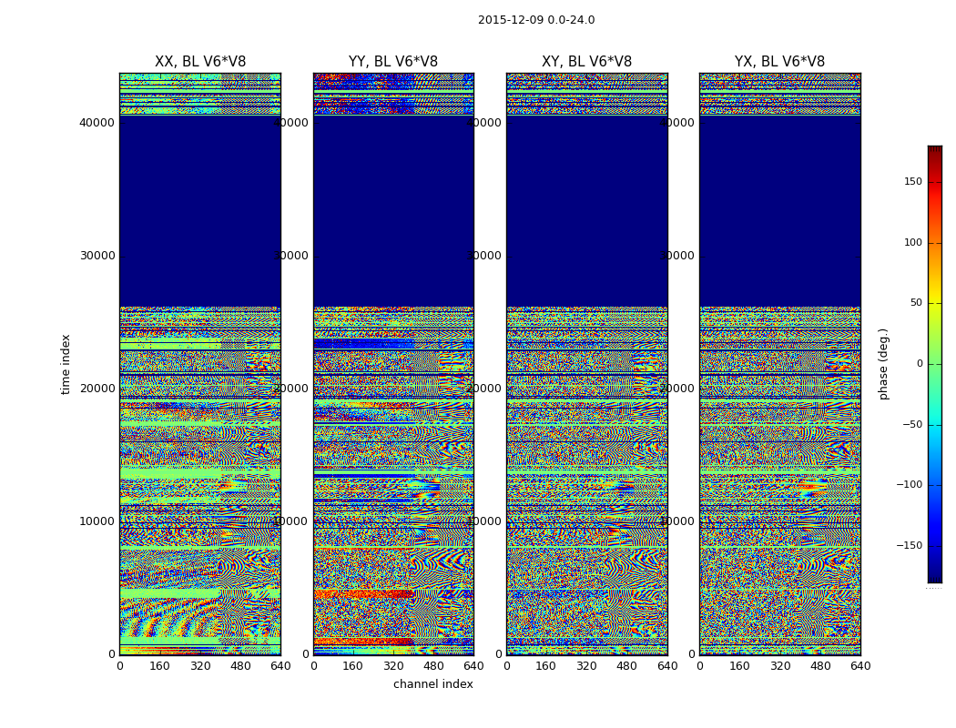
Task: Click the 480 channel tick label under the YX panel
Action: tap(820, 666)
